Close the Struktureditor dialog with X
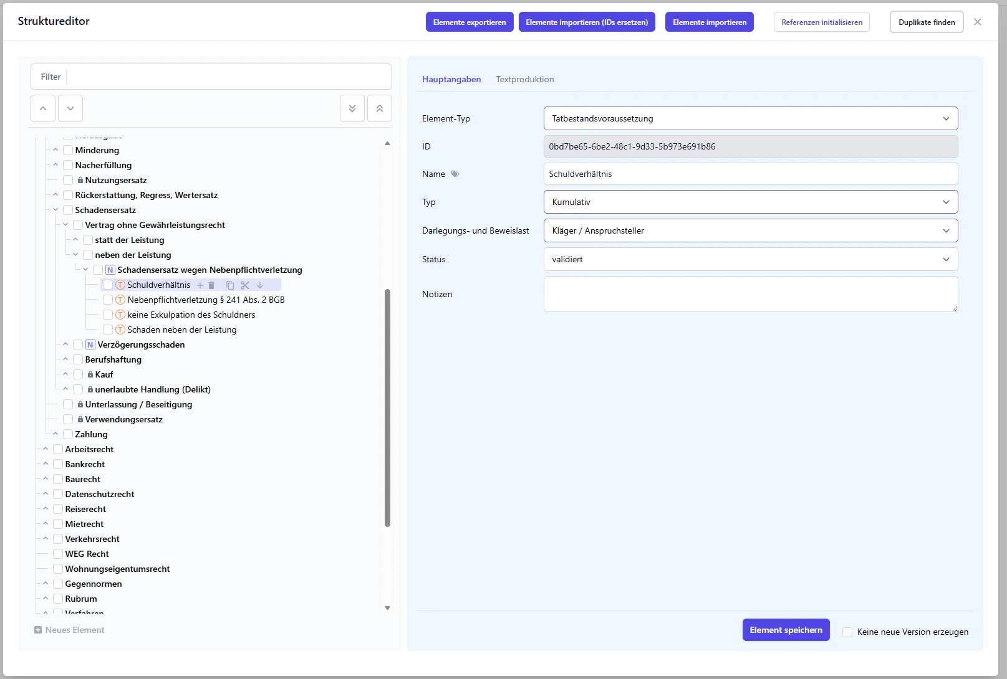Screen dimensions: 1007x679 coord(978,22)
